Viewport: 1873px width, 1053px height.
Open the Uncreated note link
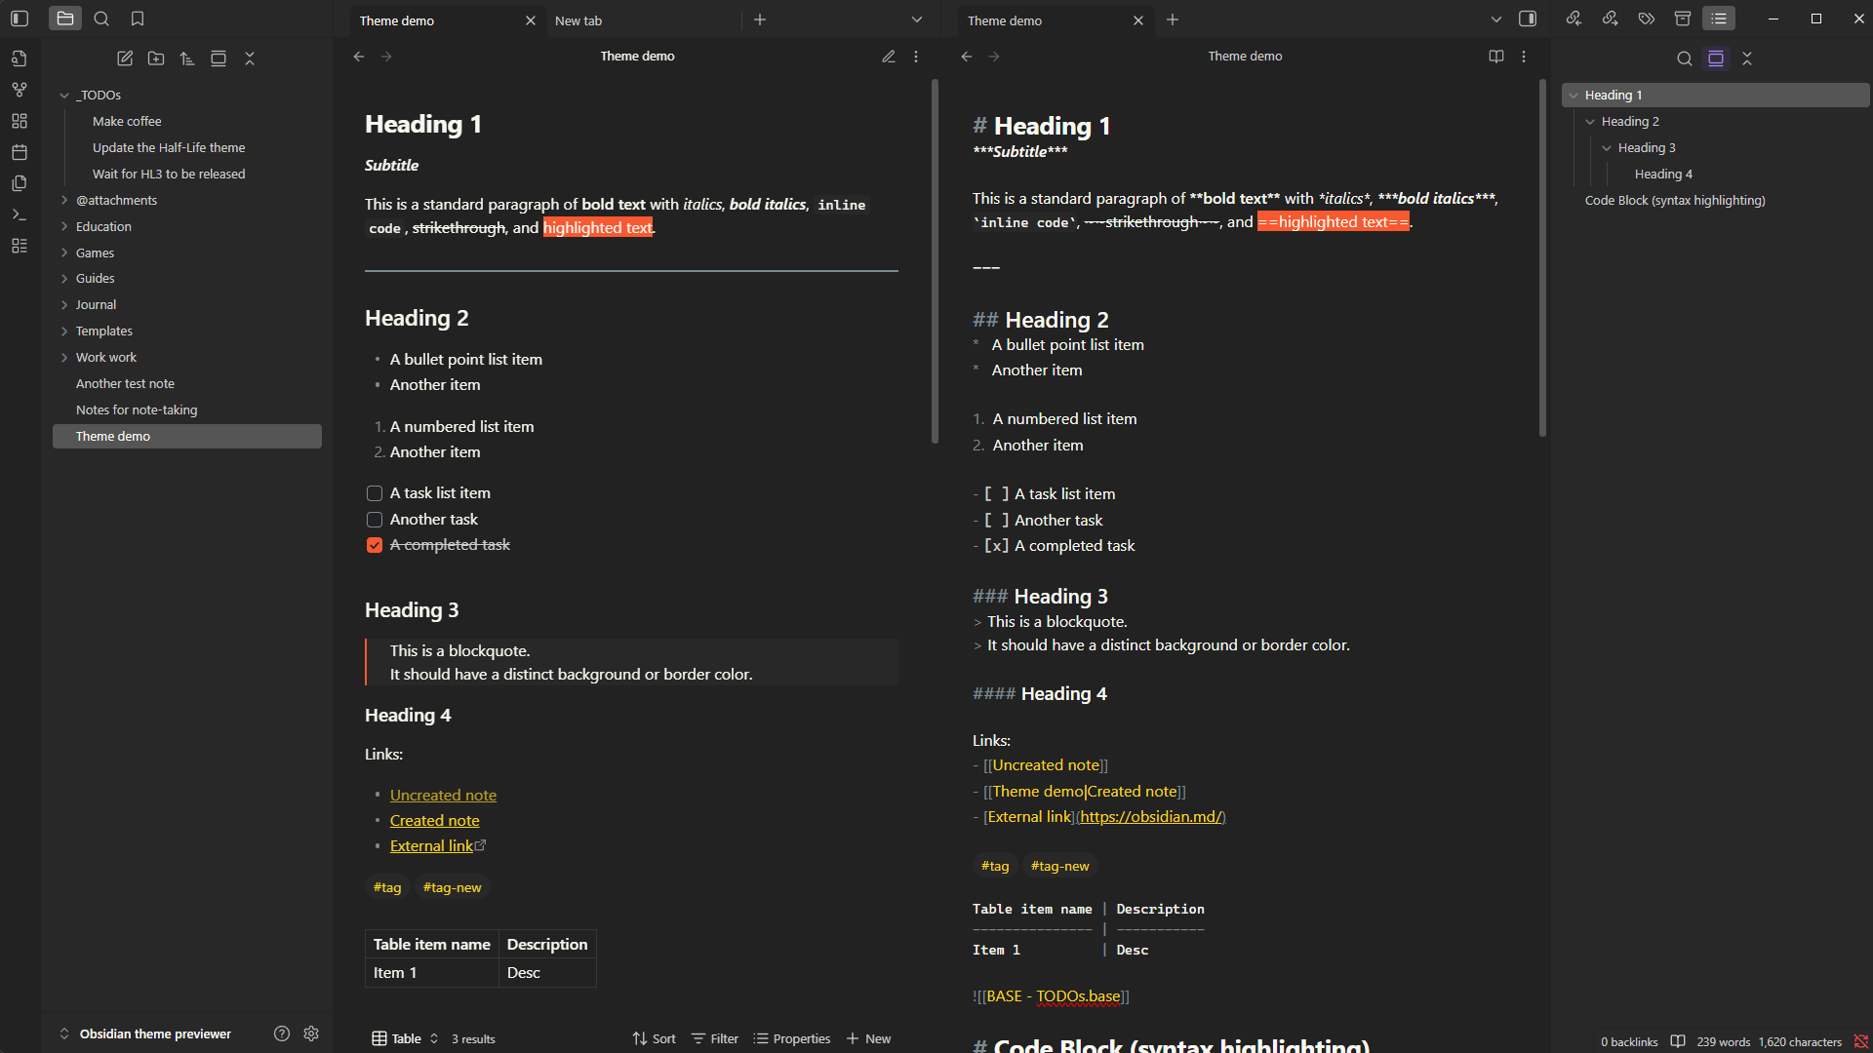443,795
